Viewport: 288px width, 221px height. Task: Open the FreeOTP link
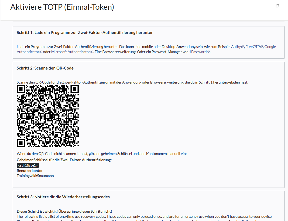pyautogui.click(x=252, y=47)
